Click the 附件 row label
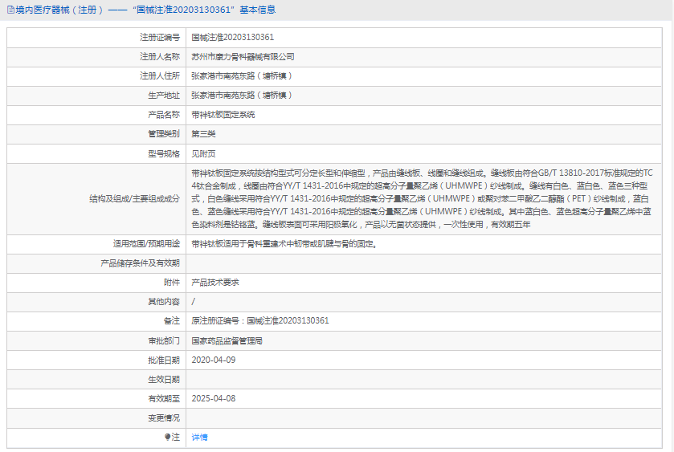The width and height of the screenshot is (674, 452). tap(172, 283)
